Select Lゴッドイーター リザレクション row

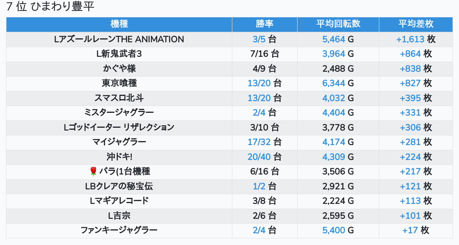(x=119, y=127)
